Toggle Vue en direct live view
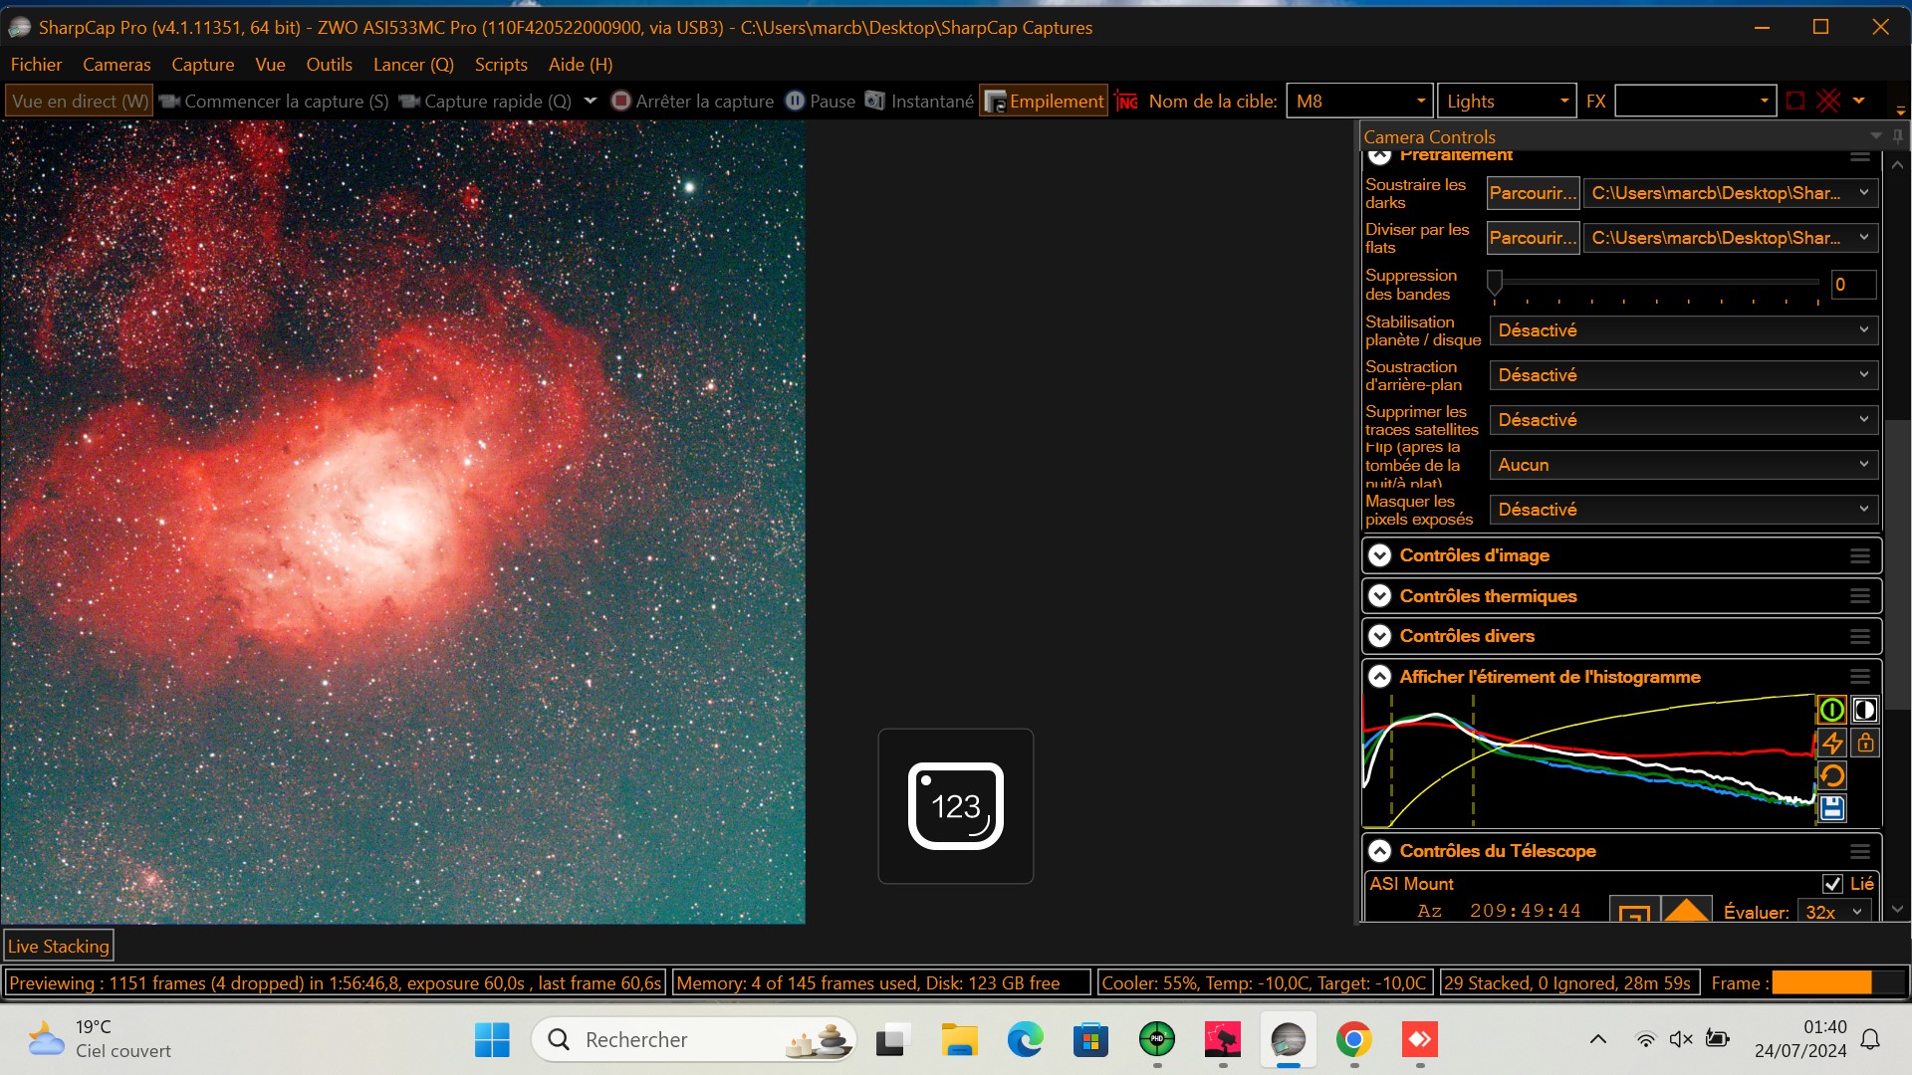Image resolution: width=1912 pixels, height=1075 pixels. pos(80,102)
